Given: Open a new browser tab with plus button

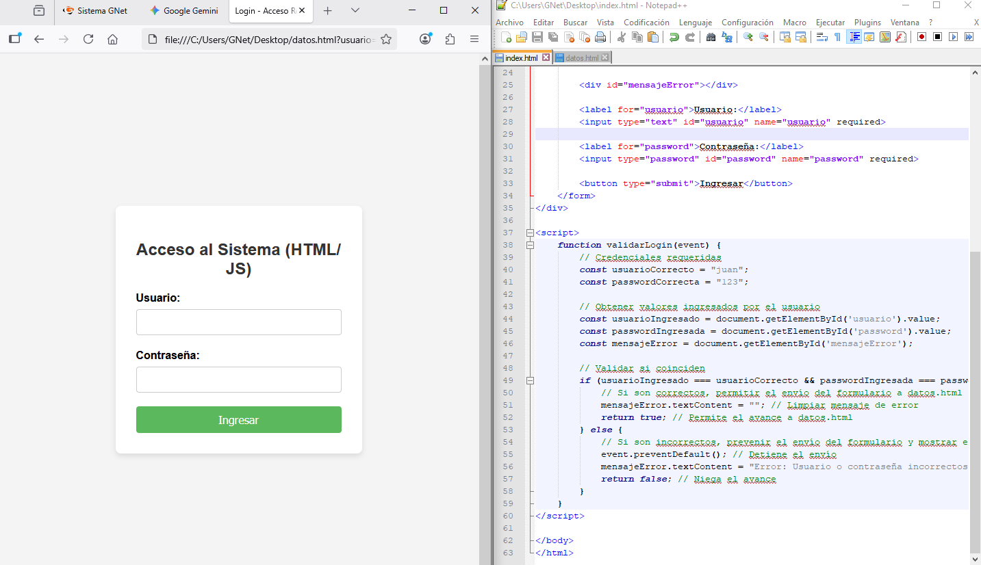Looking at the screenshot, I should tap(328, 11).
